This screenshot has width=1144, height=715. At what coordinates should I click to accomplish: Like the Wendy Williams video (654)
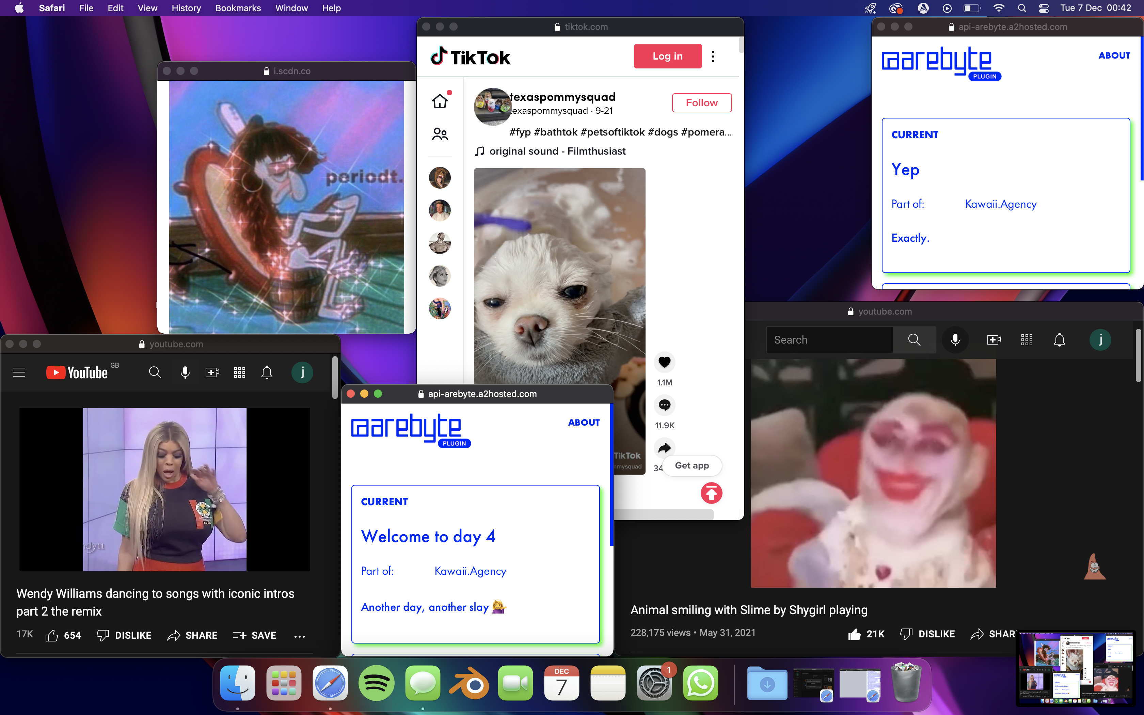click(52, 635)
